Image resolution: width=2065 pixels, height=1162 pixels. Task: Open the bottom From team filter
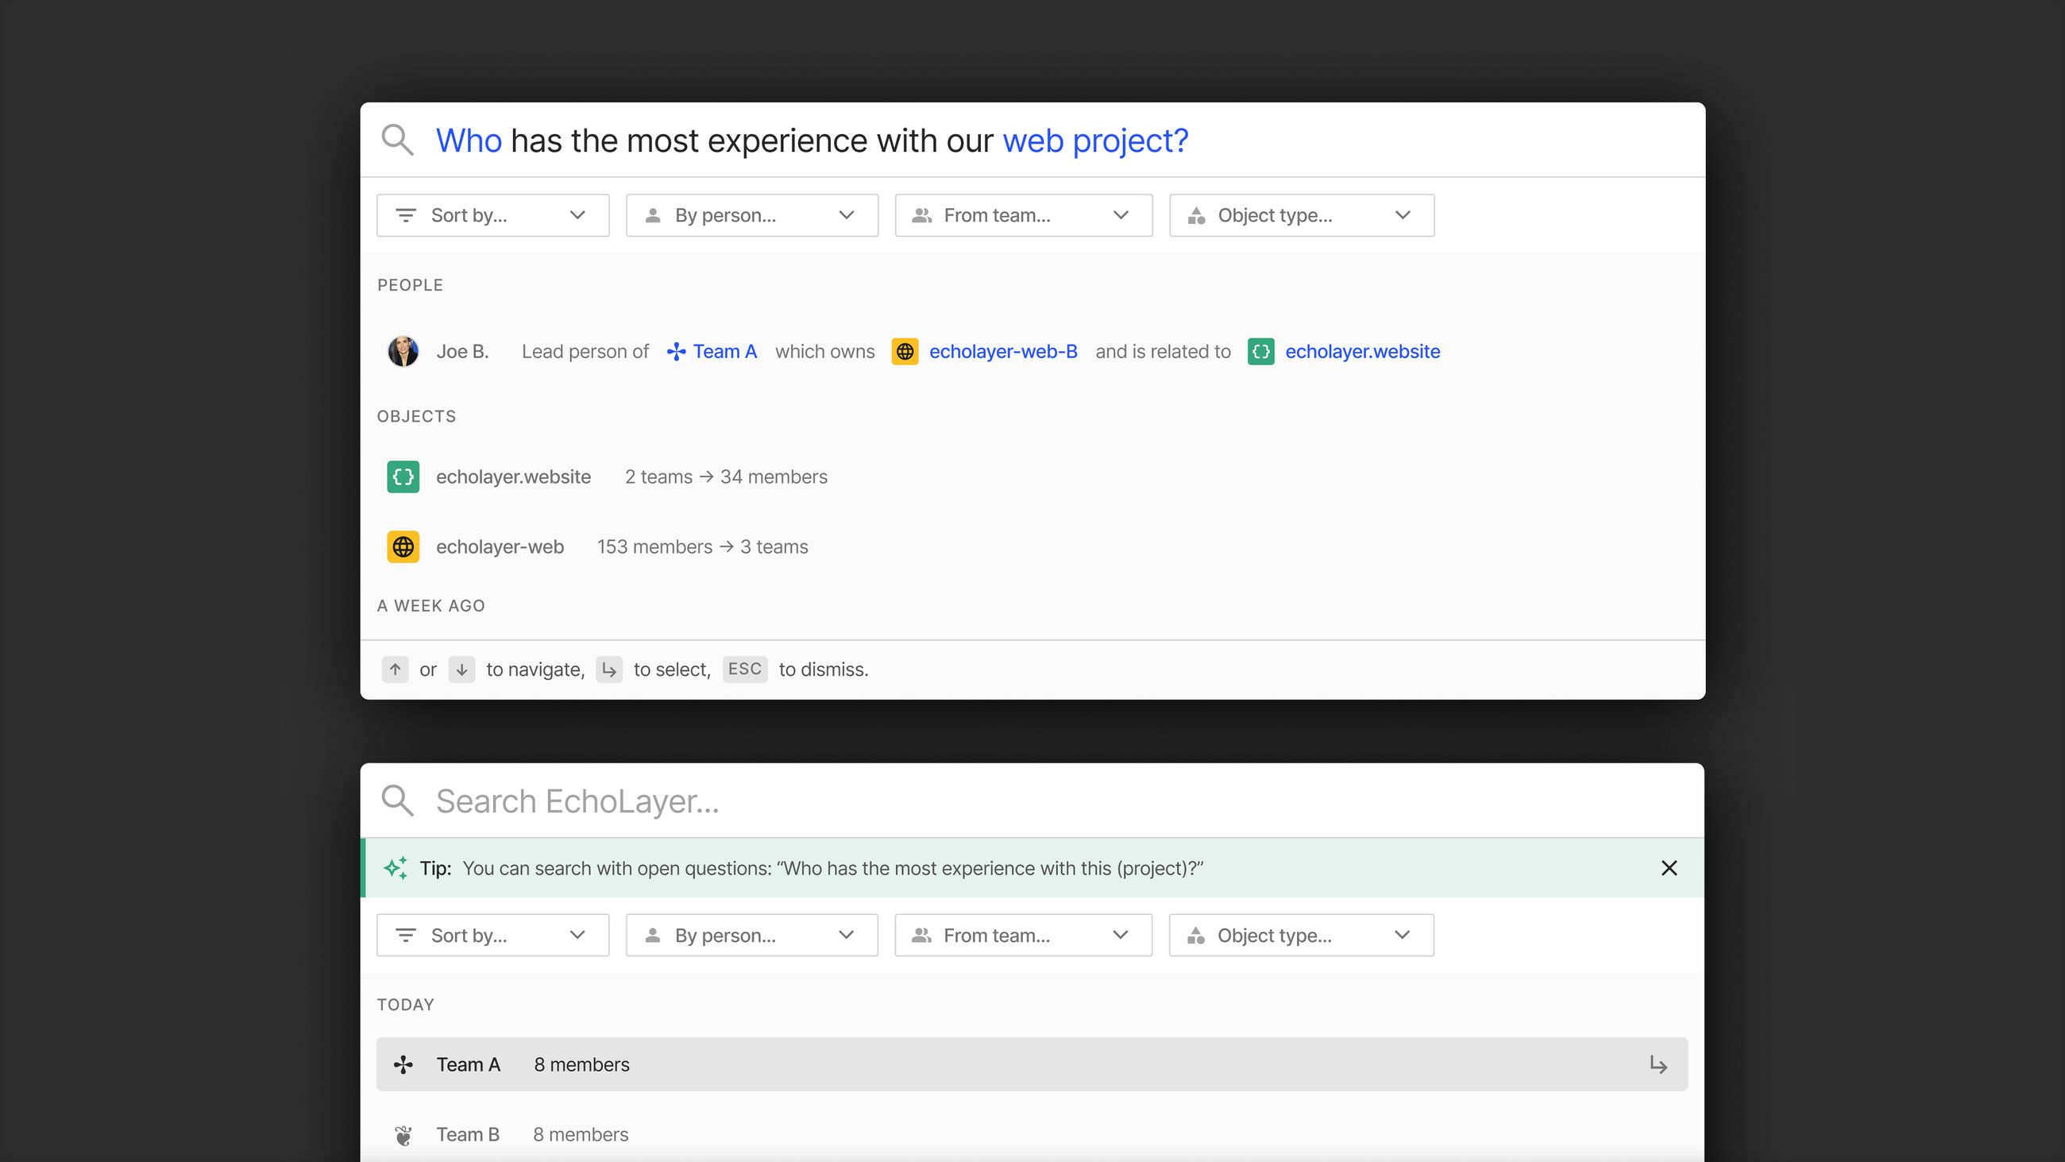1022,935
